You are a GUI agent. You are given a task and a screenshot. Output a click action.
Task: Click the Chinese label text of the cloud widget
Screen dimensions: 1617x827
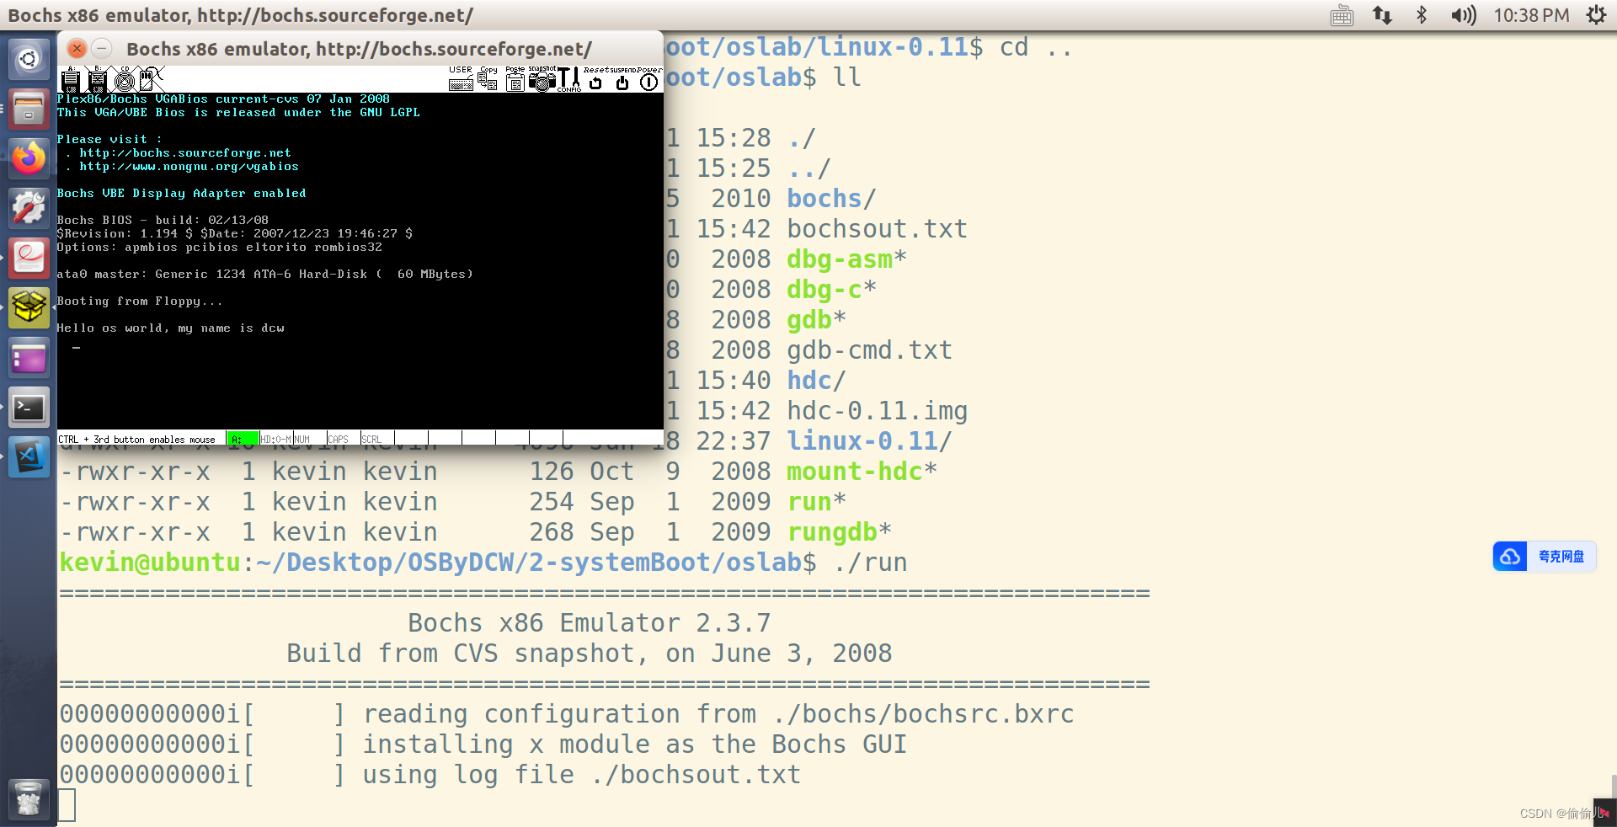(1561, 557)
